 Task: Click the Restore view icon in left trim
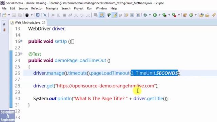pos(4,24)
